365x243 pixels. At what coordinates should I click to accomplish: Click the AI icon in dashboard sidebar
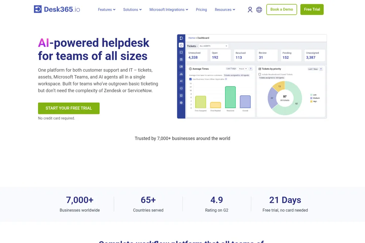181,81
